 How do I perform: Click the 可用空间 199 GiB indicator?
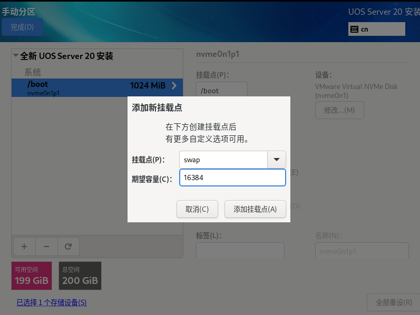click(x=32, y=275)
